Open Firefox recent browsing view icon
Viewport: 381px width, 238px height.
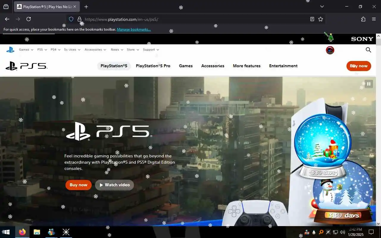point(6,7)
